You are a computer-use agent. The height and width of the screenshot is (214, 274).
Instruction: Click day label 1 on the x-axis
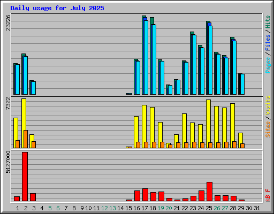[x=18, y=208]
